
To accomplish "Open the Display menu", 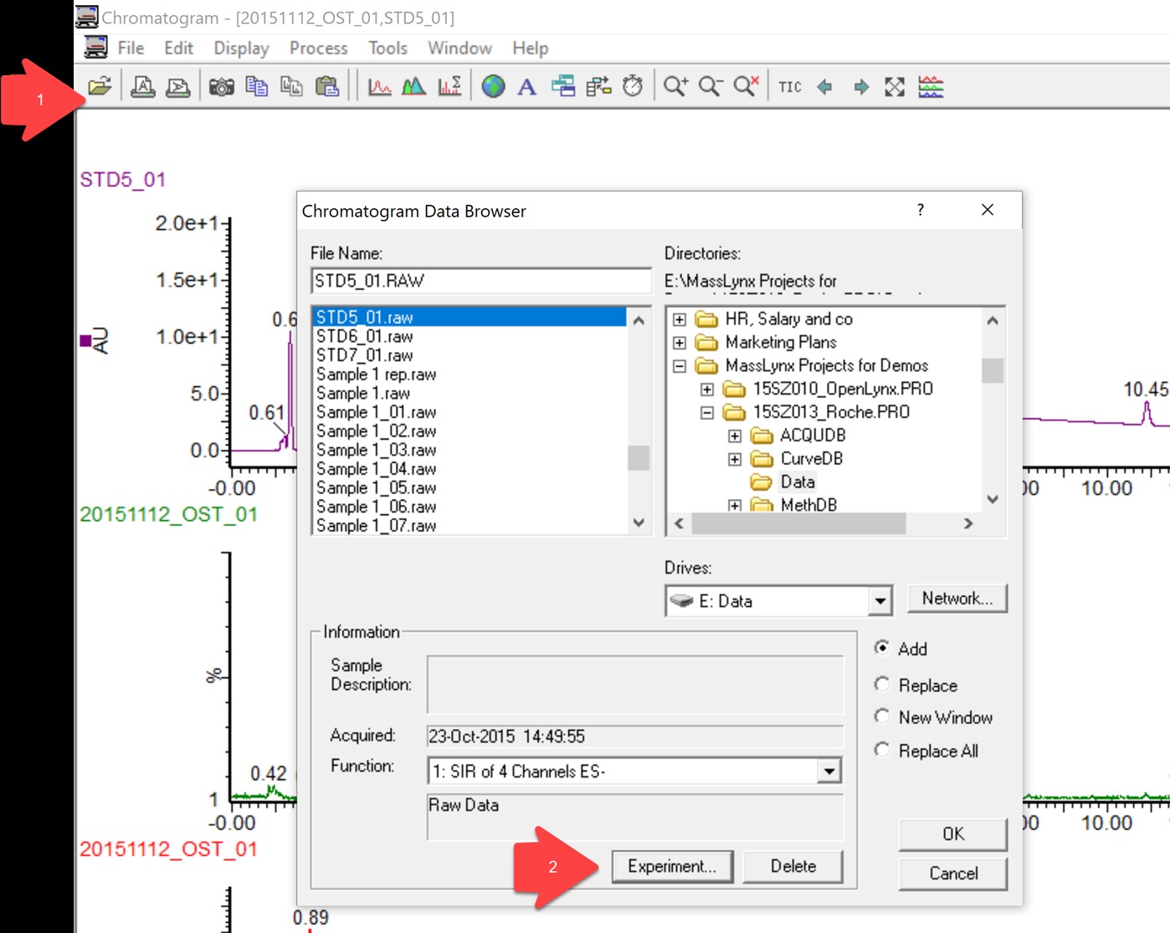I will tap(241, 48).
